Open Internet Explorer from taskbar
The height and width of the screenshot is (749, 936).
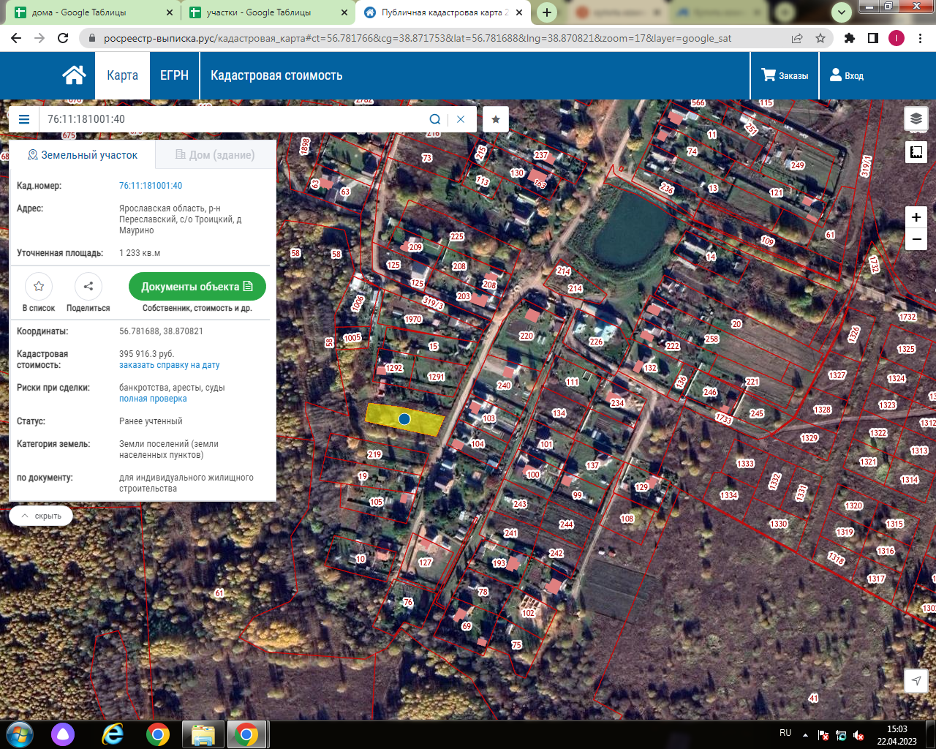112,734
